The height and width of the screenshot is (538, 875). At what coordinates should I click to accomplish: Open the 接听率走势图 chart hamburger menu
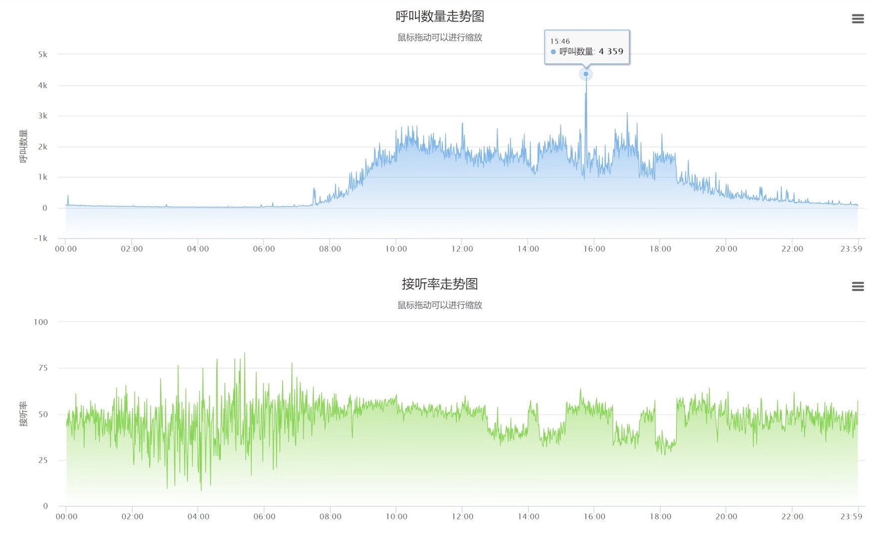point(858,286)
